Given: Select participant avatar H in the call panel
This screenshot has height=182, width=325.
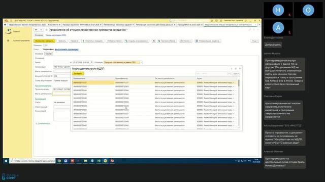Looking at the screenshot, I should coord(278,10).
